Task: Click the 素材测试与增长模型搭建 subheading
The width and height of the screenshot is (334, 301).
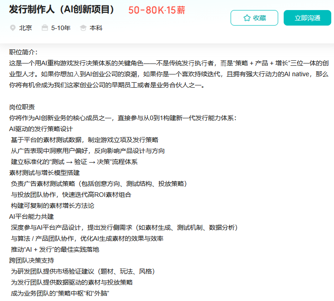Action: point(44,173)
